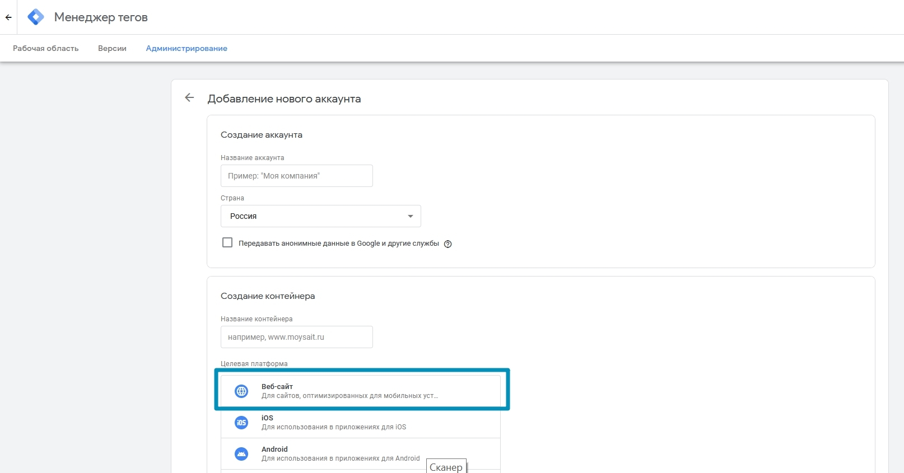Click the Создание аккаунта section heading
Image resolution: width=904 pixels, height=473 pixels.
point(262,135)
